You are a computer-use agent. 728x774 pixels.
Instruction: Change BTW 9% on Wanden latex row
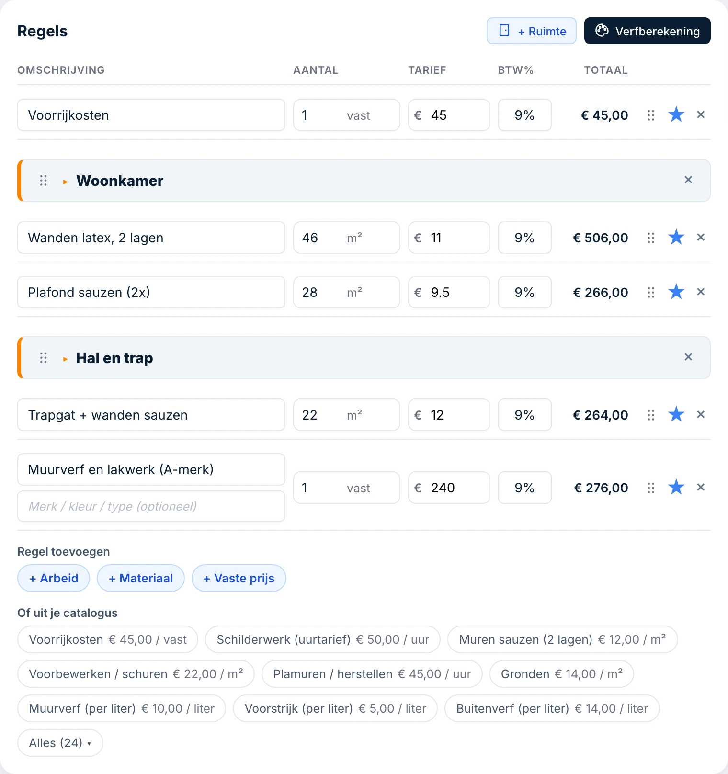point(525,238)
